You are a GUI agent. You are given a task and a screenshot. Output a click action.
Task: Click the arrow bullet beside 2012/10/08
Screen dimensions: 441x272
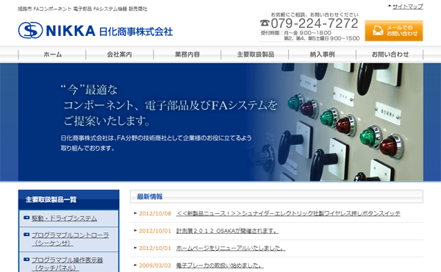point(135,213)
